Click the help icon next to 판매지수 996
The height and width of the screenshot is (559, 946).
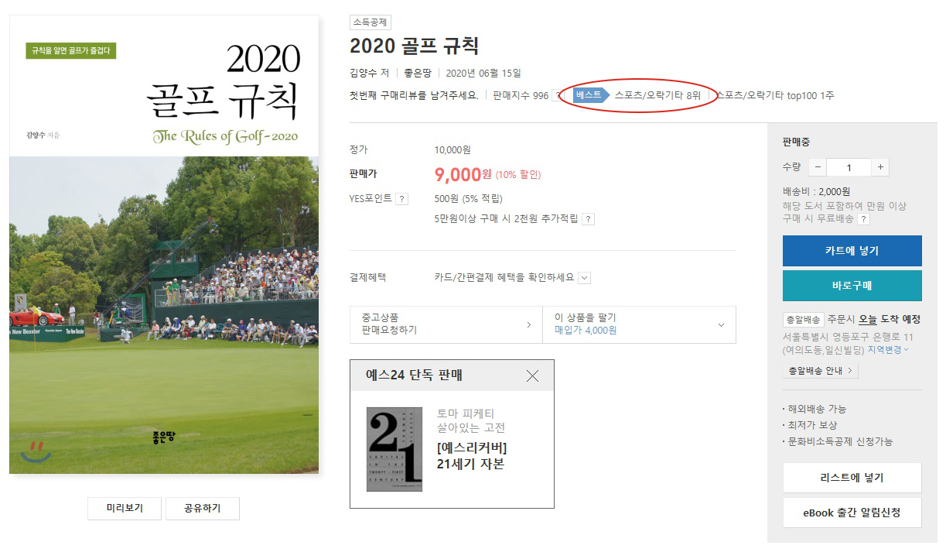[x=558, y=96]
